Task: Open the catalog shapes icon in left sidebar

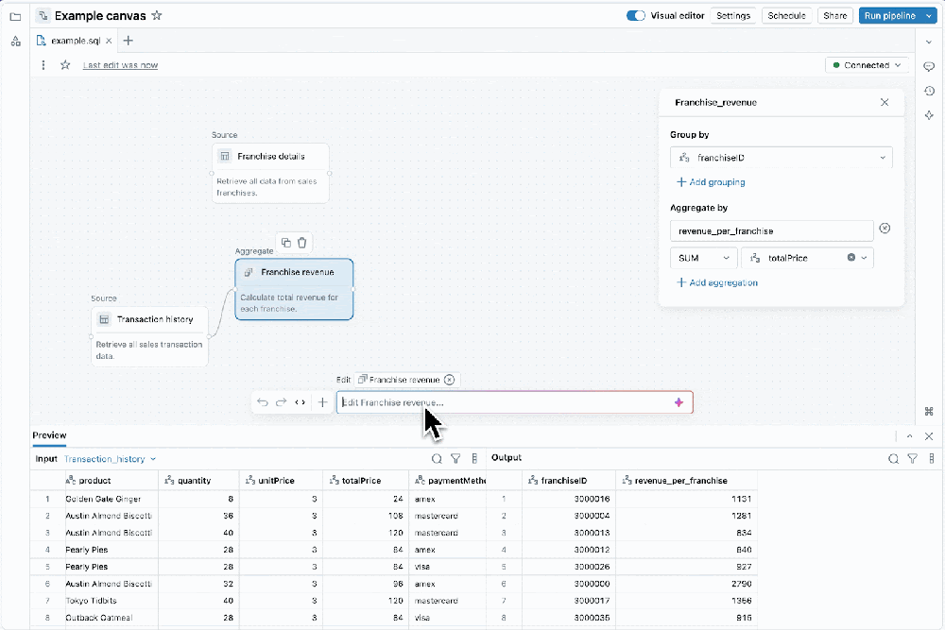Action: (16, 42)
